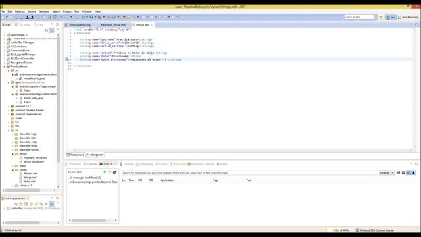This screenshot has height=237, width=421.
Task: Switch to Java Browsing perspective
Action: point(408,17)
